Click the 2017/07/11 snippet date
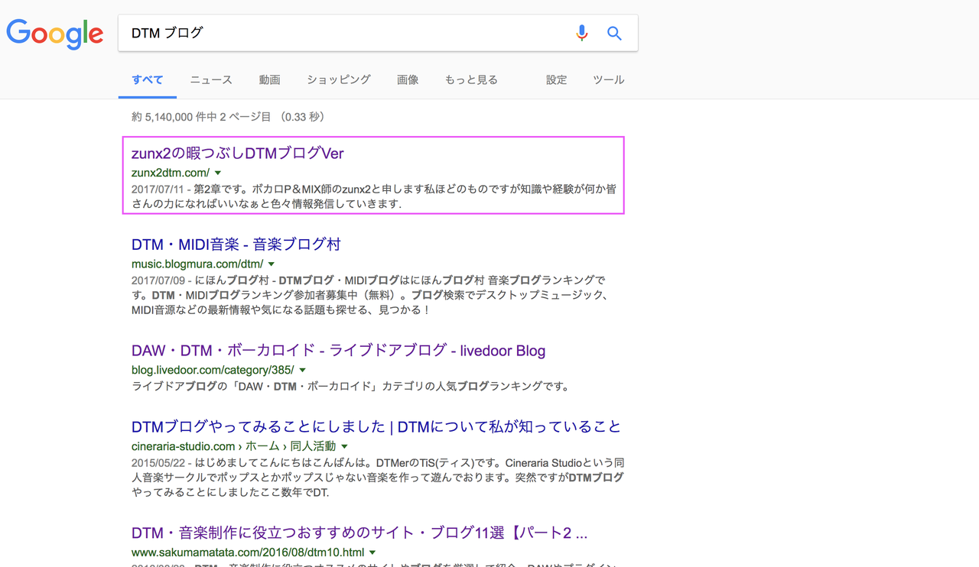This screenshot has width=979, height=567. coord(158,189)
